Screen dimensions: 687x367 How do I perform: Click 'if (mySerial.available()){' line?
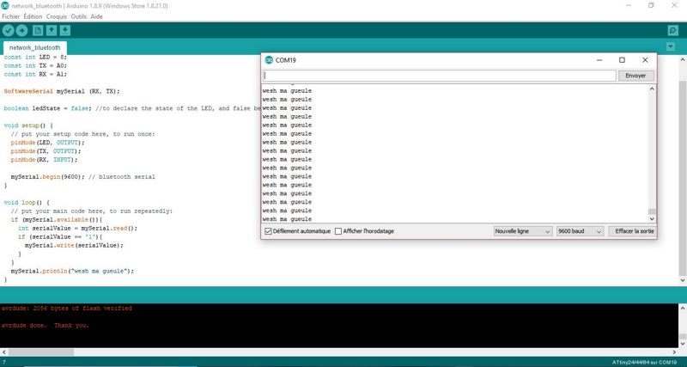coord(57,220)
